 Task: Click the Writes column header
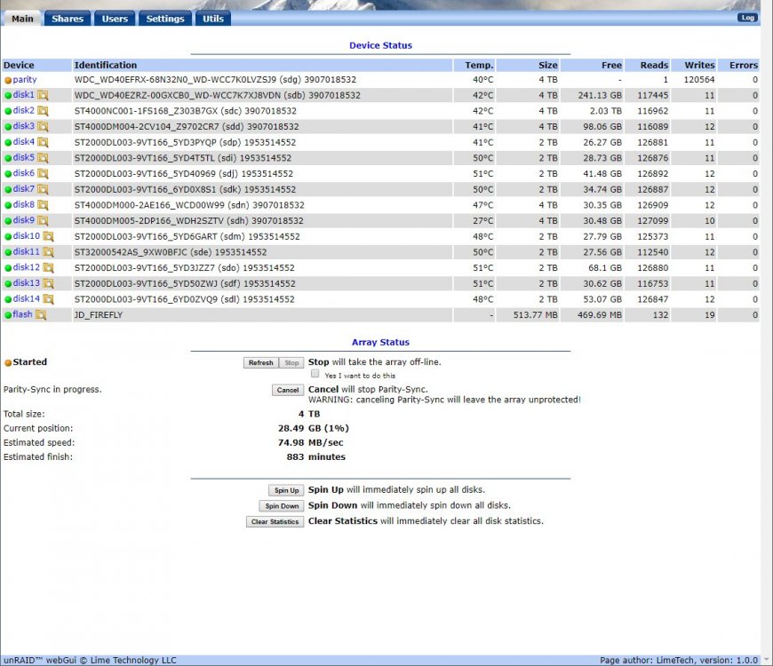(694, 65)
